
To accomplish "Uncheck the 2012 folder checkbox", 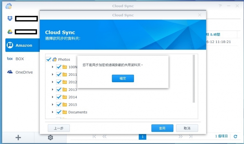I will tap(59, 82).
